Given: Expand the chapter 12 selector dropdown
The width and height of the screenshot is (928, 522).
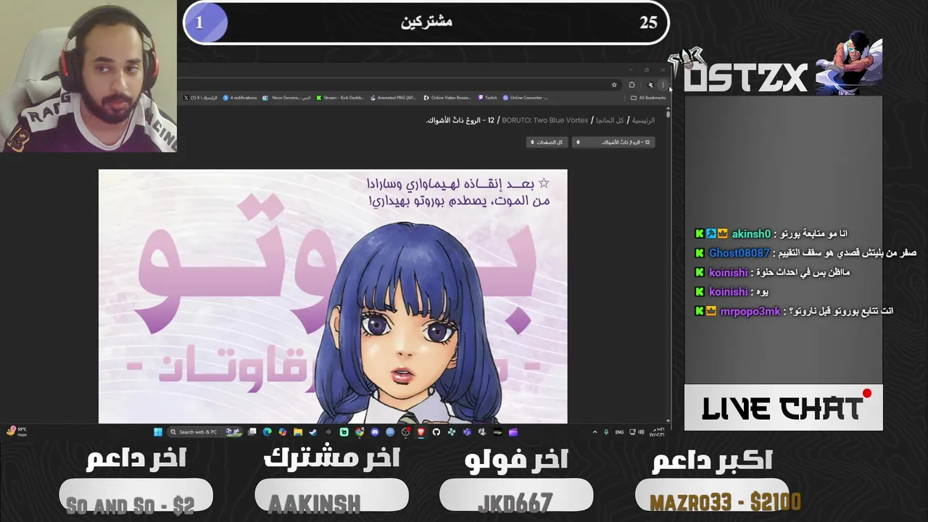Looking at the screenshot, I should [613, 142].
